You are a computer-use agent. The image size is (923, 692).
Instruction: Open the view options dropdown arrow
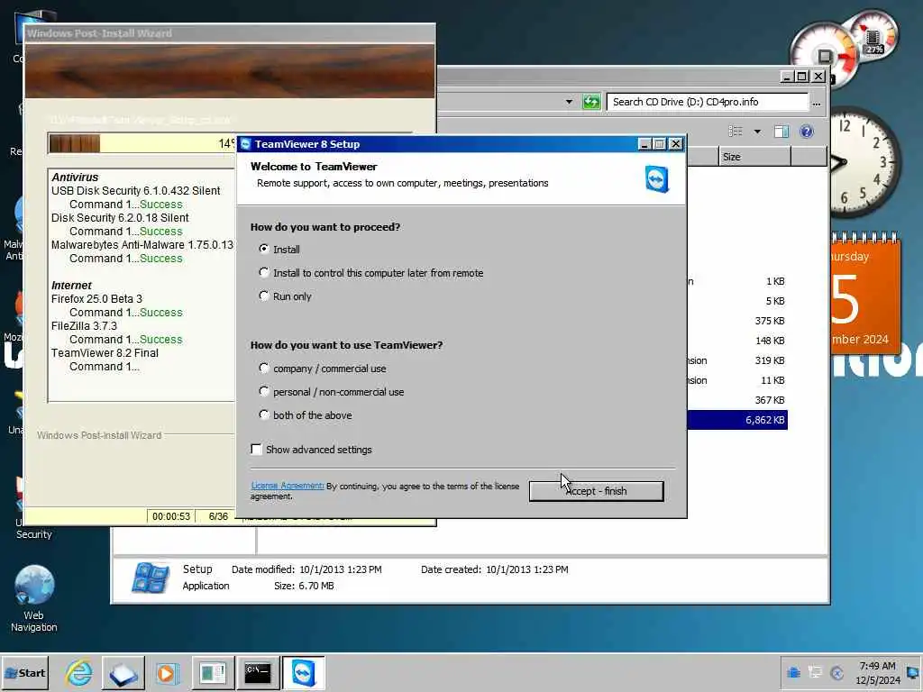[757, 132]
